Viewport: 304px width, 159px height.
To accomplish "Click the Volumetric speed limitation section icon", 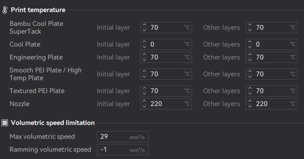I will click(5, 123).
